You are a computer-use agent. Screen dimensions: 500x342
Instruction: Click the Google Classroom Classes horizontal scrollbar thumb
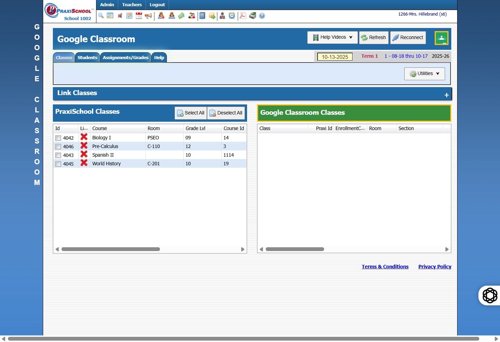(x=295, y=249)
